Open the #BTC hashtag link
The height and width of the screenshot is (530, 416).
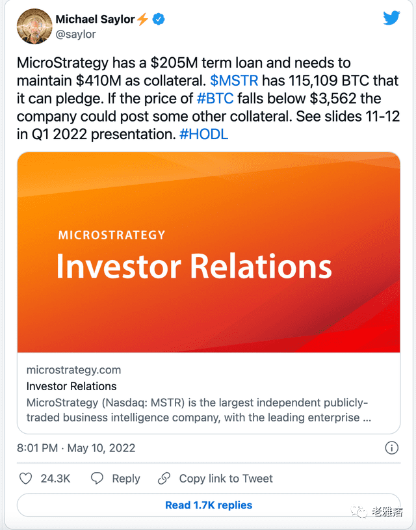pos(215,99)
